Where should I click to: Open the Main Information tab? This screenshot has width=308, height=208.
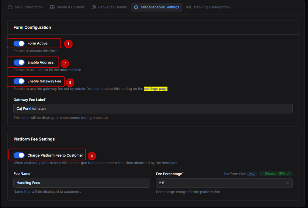(x=25, y=7)
